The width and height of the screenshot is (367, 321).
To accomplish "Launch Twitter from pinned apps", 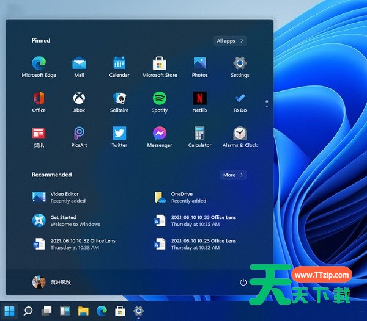I will click(x=119, y=134).
